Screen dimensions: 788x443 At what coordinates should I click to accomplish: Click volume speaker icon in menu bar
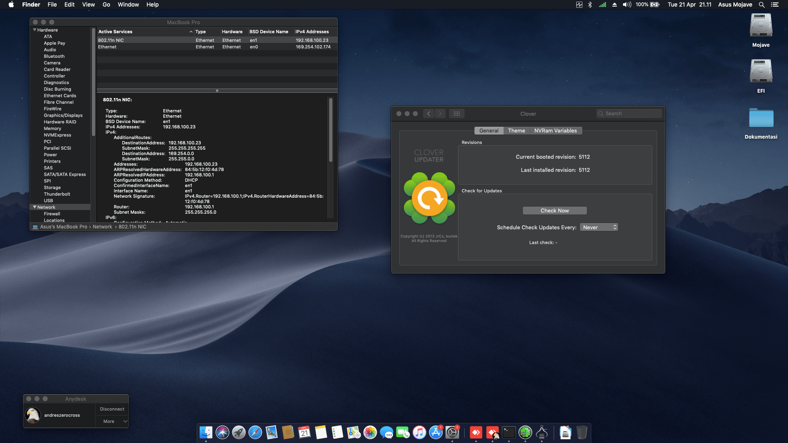click(x=627, y=5)
